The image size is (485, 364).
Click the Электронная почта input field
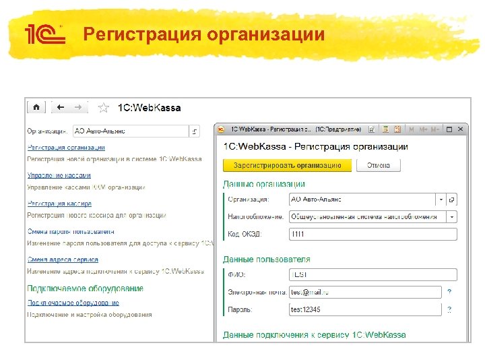[x=365, y=292]
